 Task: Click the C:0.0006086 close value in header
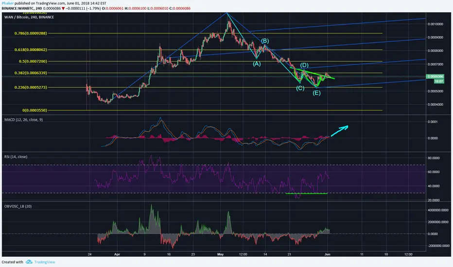coord(180,8)
